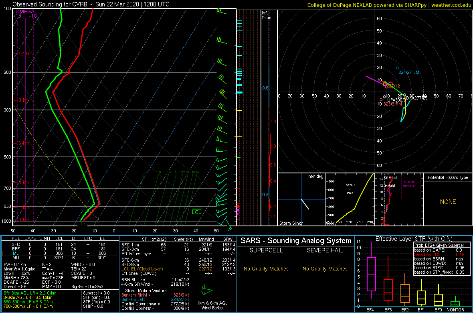473x313 pixels.
Task: Select the MU parcel row
Action: click(60, 259)
